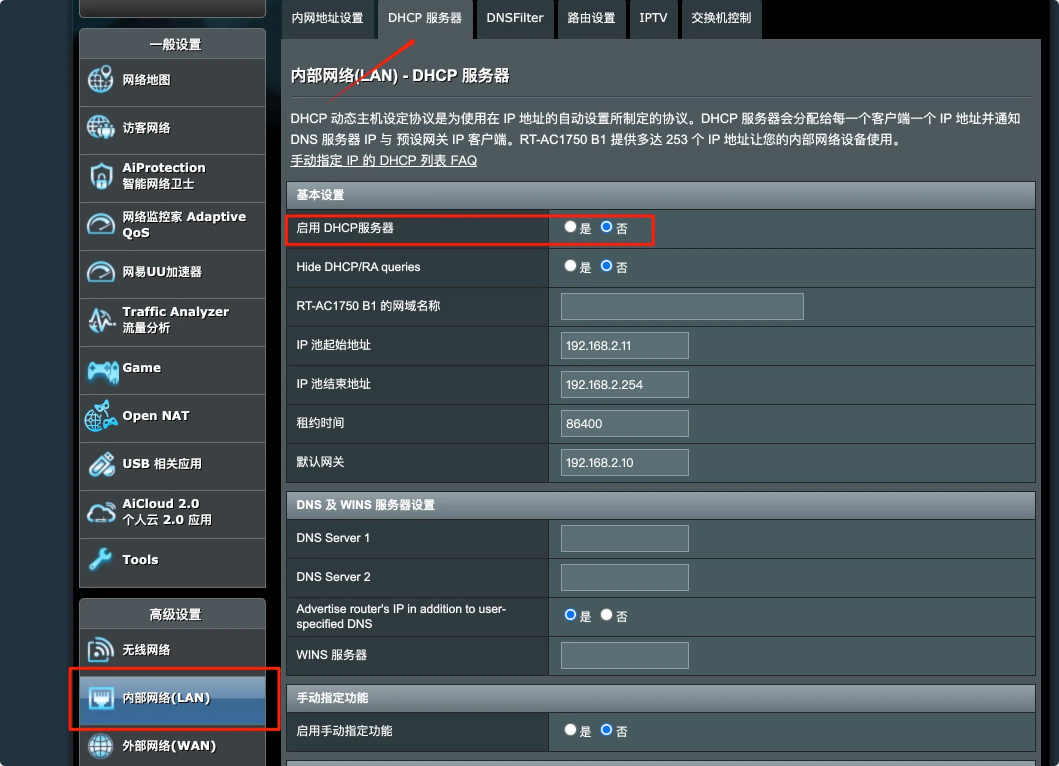Focus the DNS Server 2 field
The width and height of the screenshot is (1059, 766).
tap(624, 577)
